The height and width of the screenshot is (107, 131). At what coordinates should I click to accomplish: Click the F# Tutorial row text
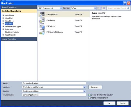[51, 26]
